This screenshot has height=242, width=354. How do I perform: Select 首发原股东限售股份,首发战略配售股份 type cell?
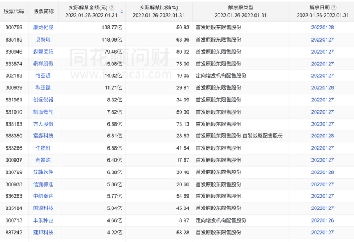click(x=240, y=136)
